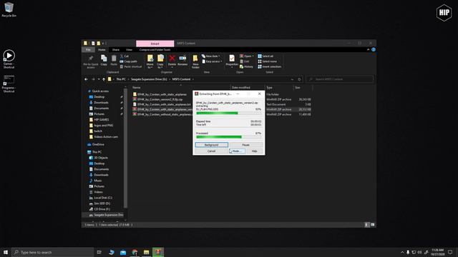
Task: Open the Home ribbon tab
Action: pos(102,49)
